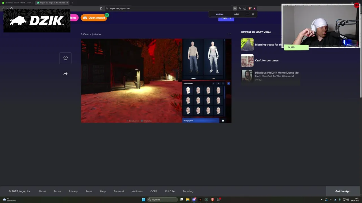Click the heart favorite icon beside the post
Screen dimensions: 362x203
click(65, 58)
